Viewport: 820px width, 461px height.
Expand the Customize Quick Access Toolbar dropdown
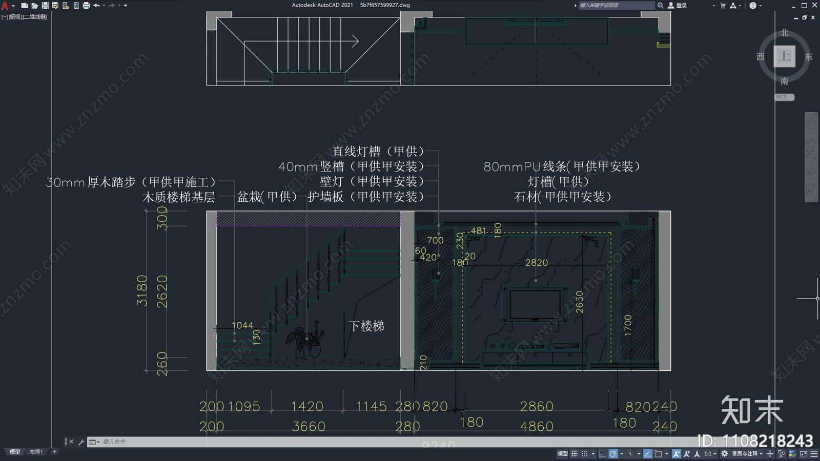[x=126, y=6]
